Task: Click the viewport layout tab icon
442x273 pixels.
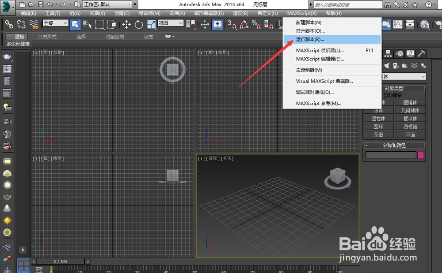Action: point(24,266)
